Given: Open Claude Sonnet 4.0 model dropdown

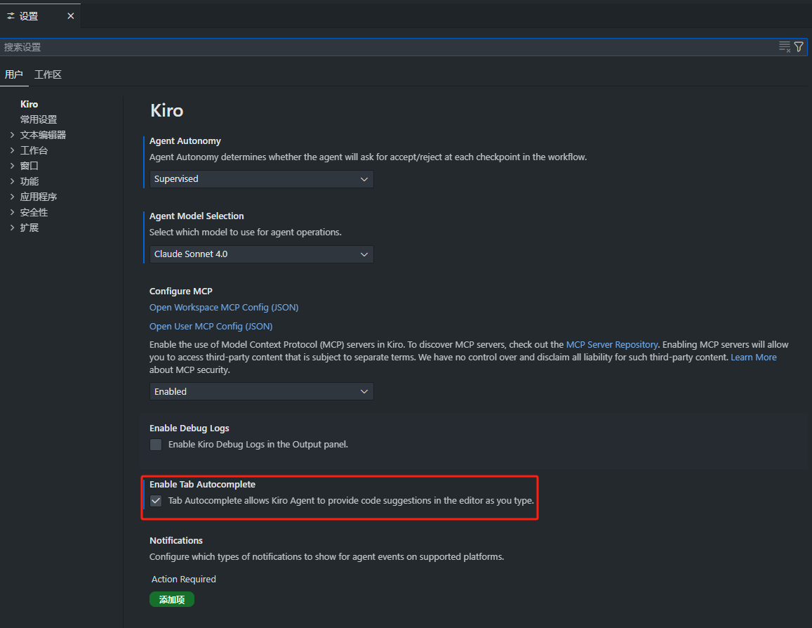Looking at the screenshot, I should [x=261, y=254].
